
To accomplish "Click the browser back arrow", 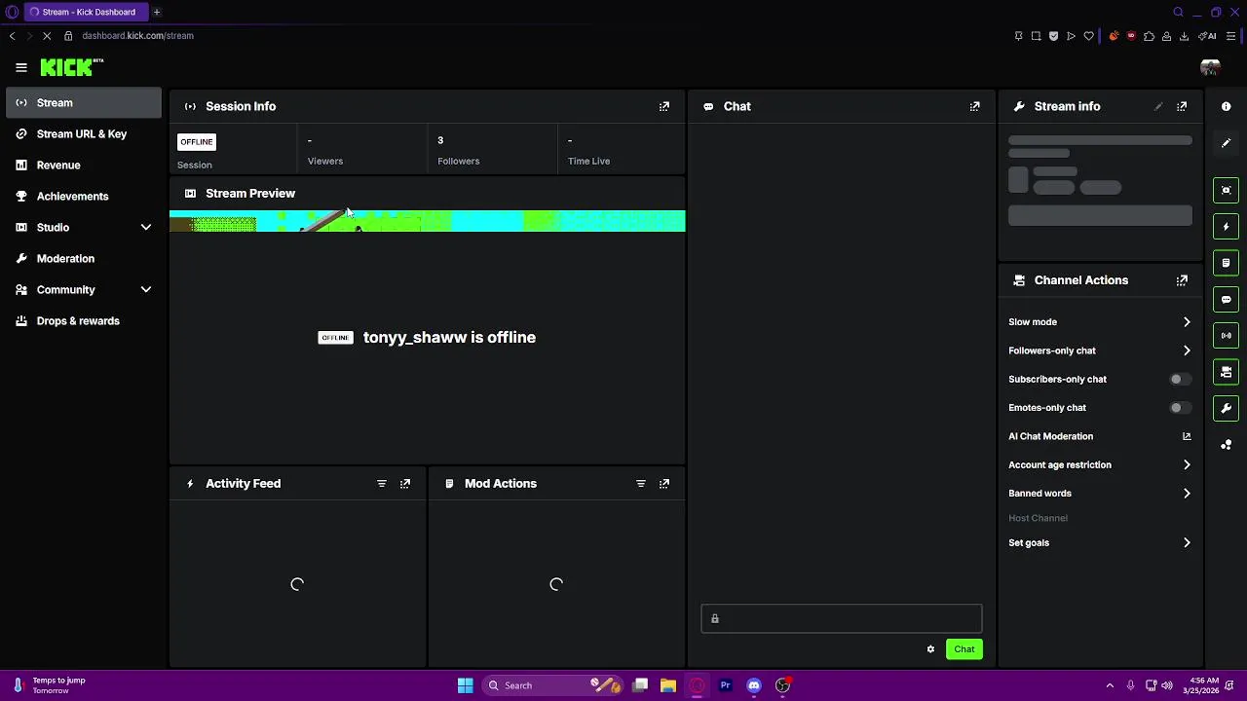I will pos(12,36).
